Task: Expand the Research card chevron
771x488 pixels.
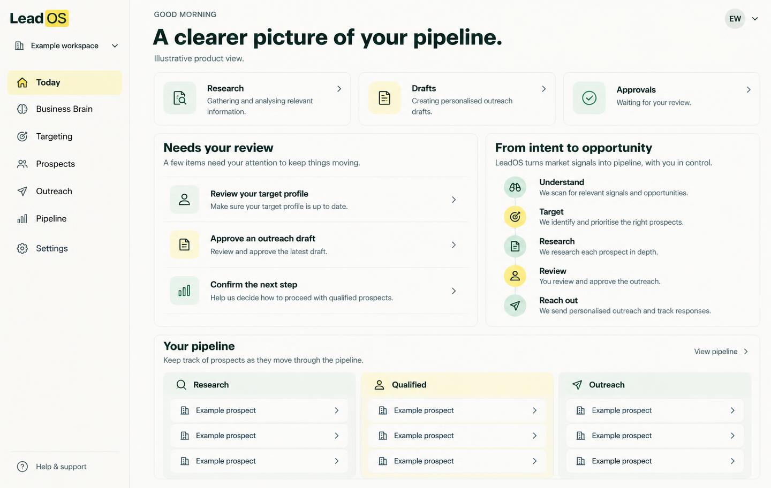Action: 339,89
